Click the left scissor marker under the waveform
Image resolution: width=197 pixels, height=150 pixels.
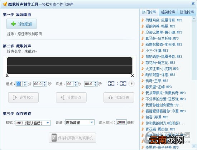7,76
